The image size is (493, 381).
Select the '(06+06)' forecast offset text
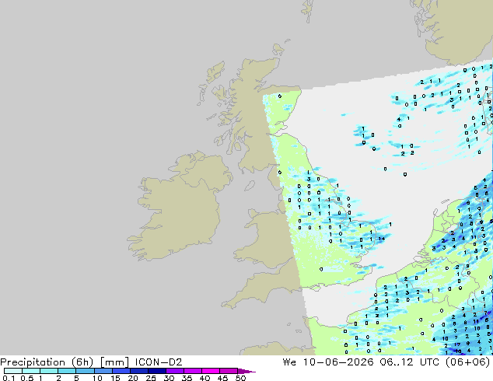[x=470, y=362]
